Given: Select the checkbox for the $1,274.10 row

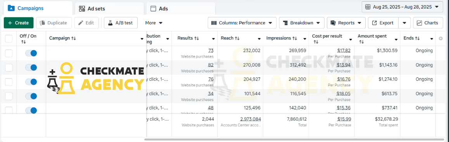Looking at the screenshot, I should (x=9, y=82).
